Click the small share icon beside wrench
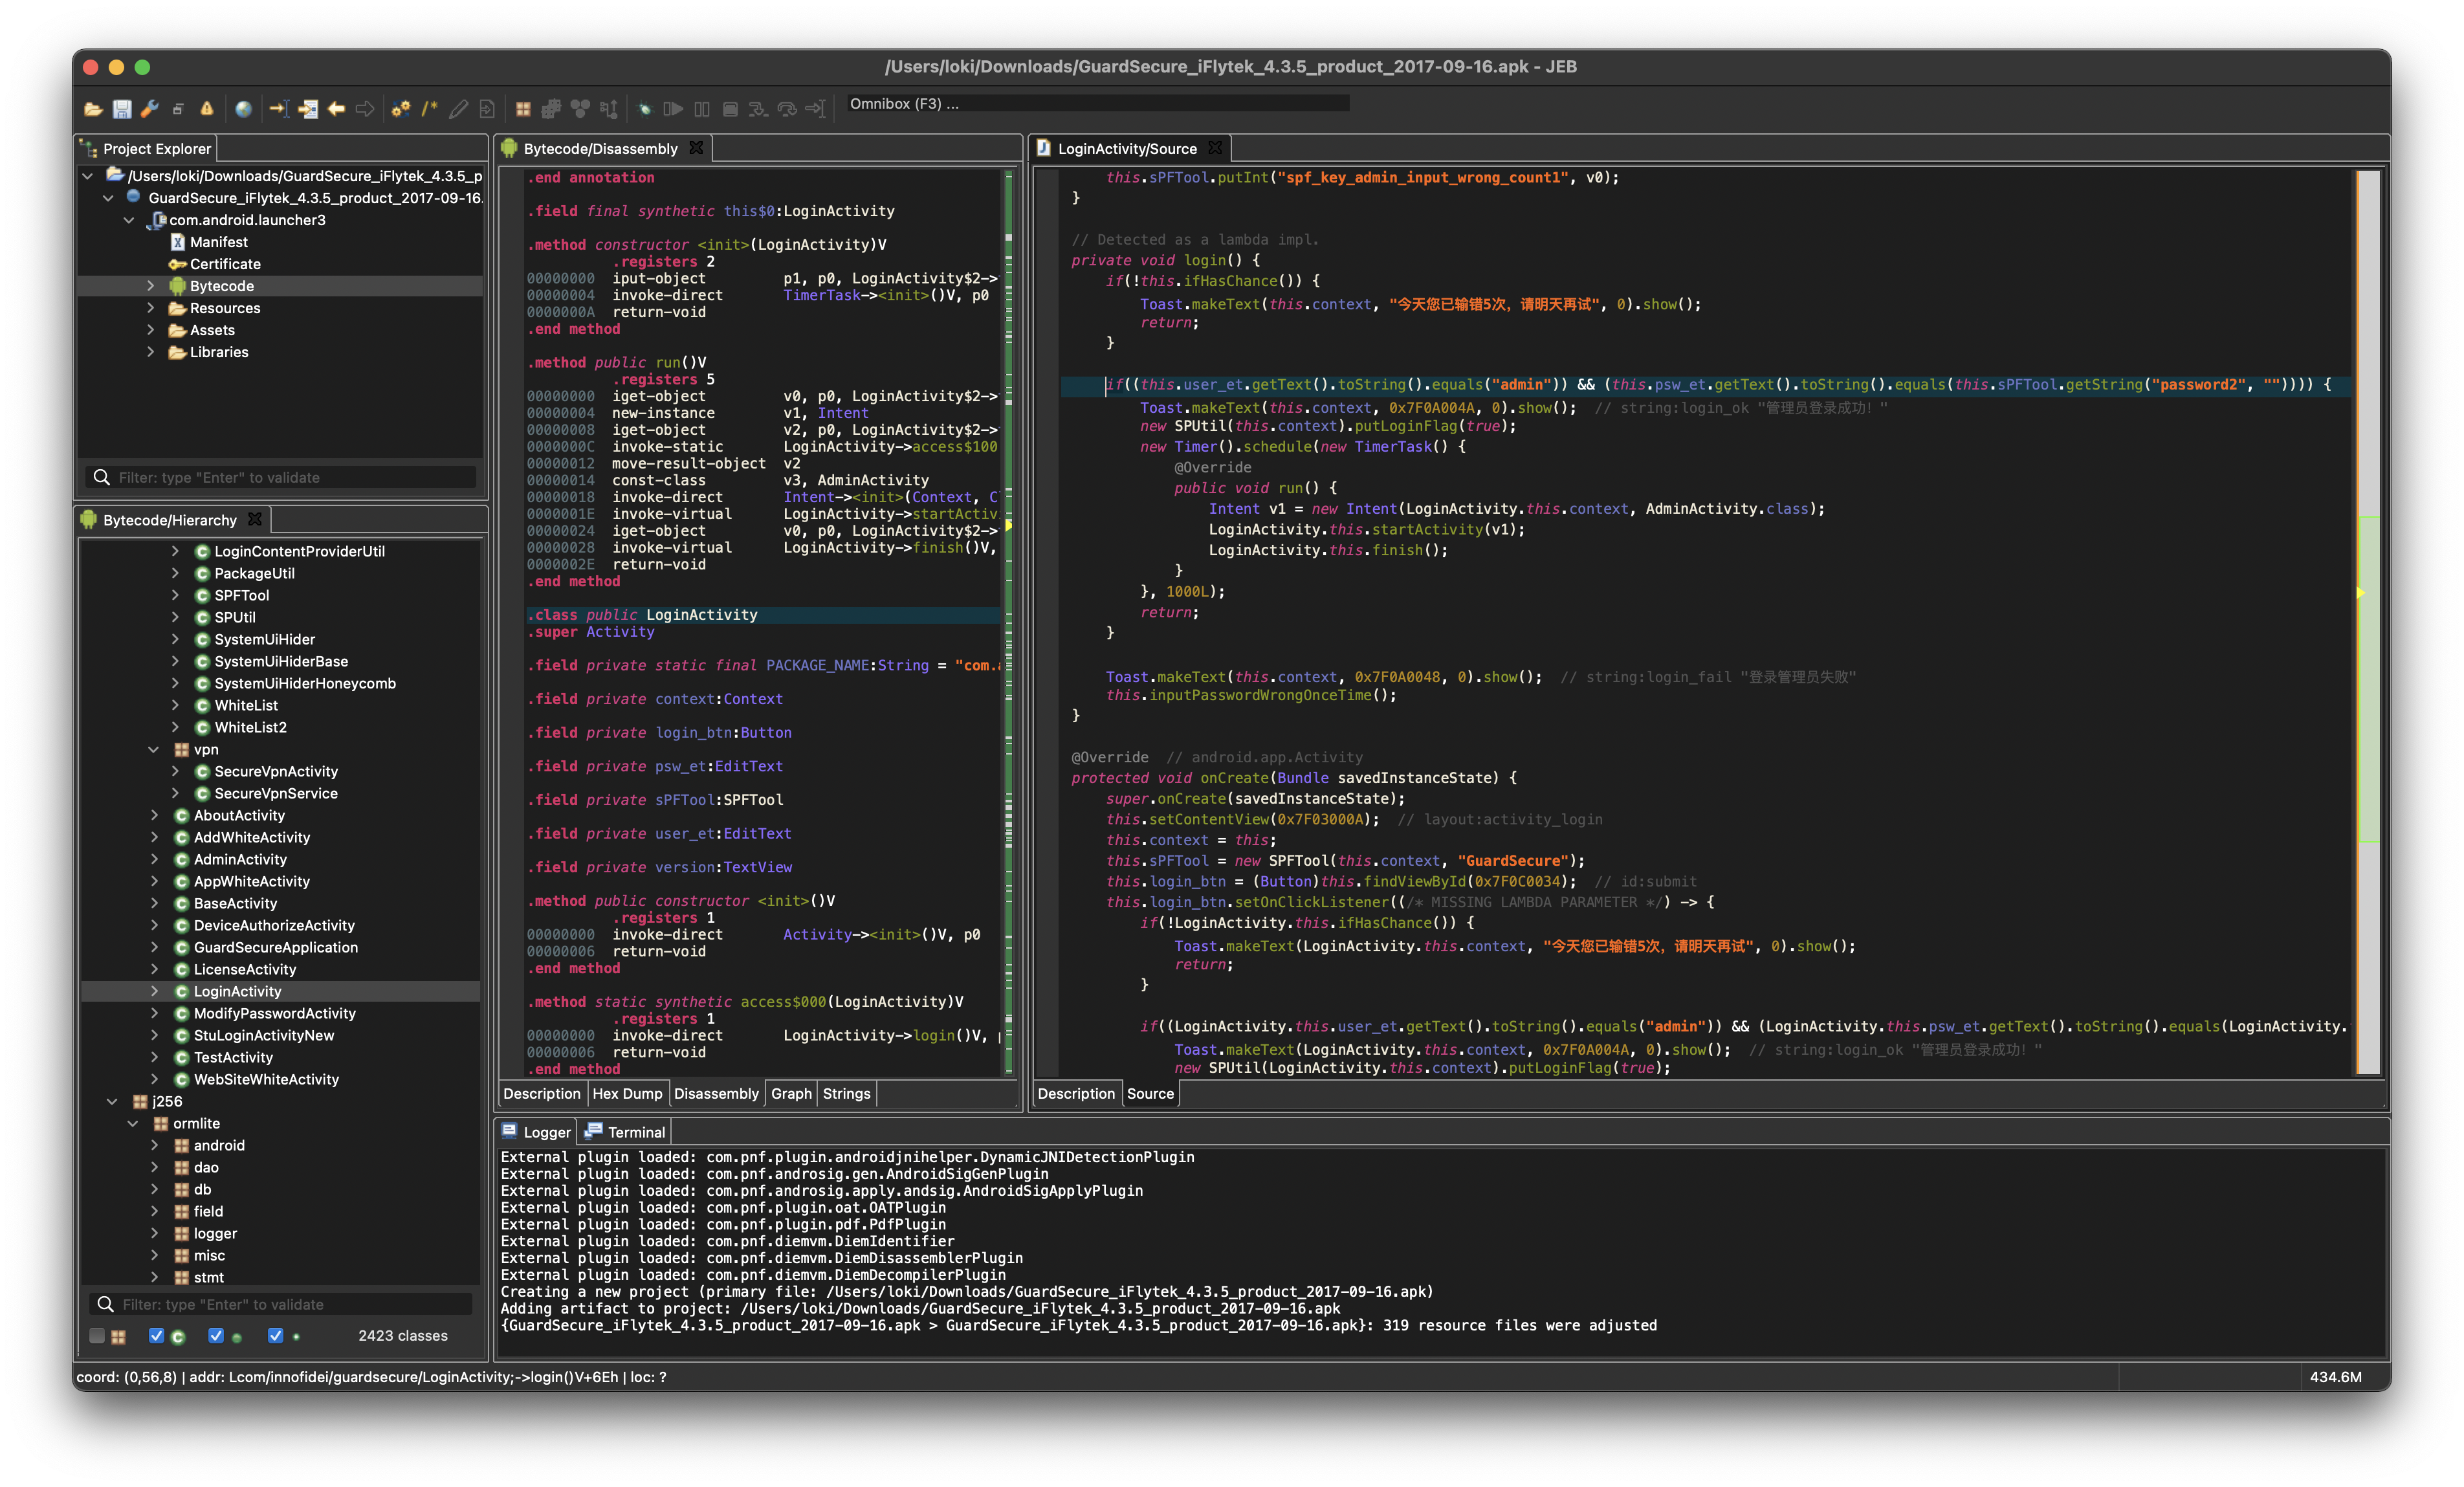This screenshot has width=2464, height=1487. [178, 109]
